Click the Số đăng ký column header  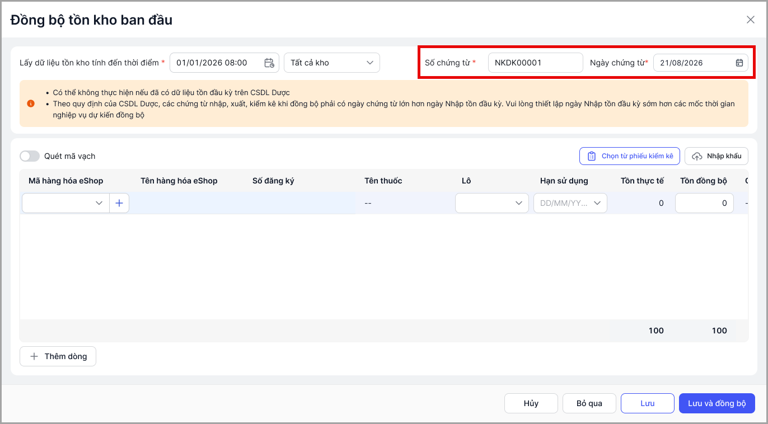click(x=273, y=181)
